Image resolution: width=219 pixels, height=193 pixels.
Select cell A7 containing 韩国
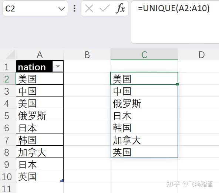(40, 139)
